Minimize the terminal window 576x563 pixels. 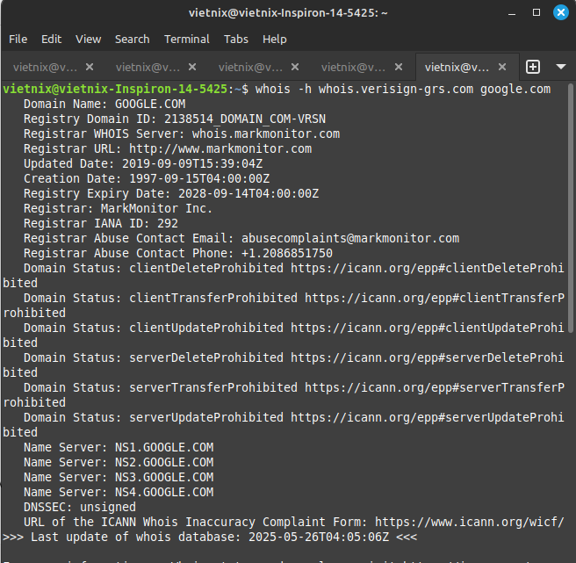pos(512,13)
